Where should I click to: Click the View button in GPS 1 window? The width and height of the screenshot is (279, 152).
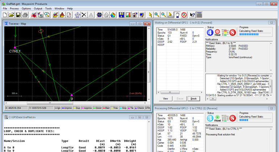click(x=166, y=98)
